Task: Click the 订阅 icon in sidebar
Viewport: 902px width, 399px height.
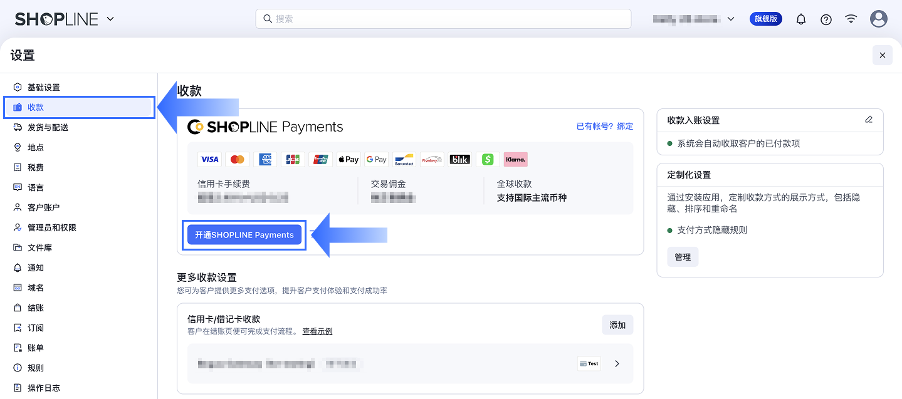Action: pos(18,328)
